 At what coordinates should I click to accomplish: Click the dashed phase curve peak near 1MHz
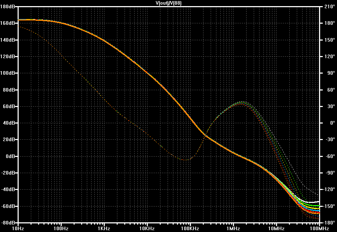243,102
